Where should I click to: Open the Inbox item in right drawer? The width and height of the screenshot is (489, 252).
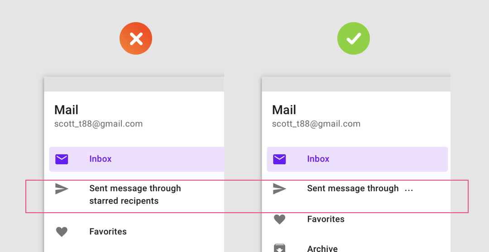tap(357, 159)
